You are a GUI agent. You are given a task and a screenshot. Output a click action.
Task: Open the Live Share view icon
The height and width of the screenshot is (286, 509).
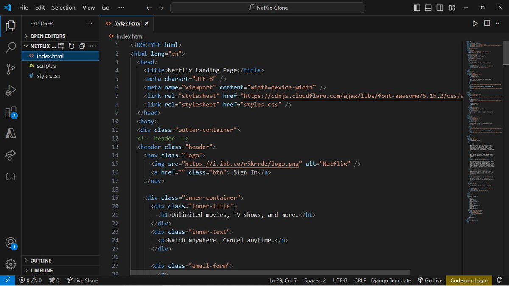coord(11,155)
